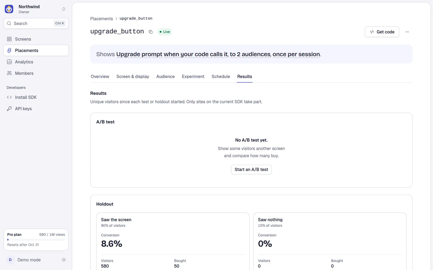Image resolution: width=433 pixels, height=270 pixels.
Task: Switch to the Schedule tab
Action: [x=221, y=77]
